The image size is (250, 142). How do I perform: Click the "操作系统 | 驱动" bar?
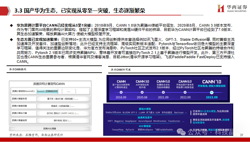[x=63, y=121]
